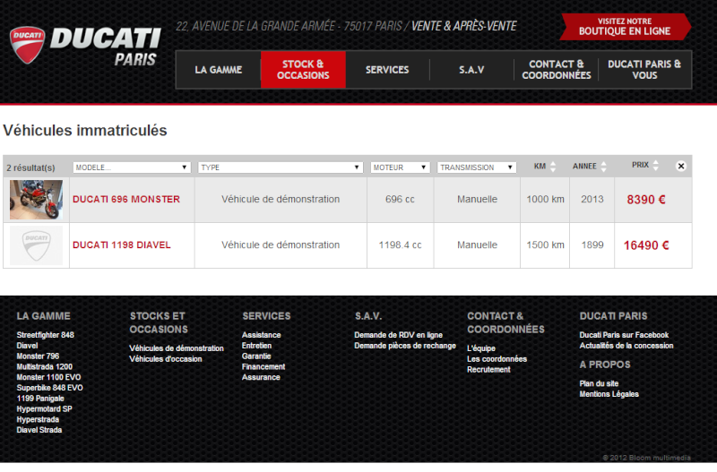Open footer link Hyperstrada
This screenshot has height=472, width=717.
pos(38,419)
